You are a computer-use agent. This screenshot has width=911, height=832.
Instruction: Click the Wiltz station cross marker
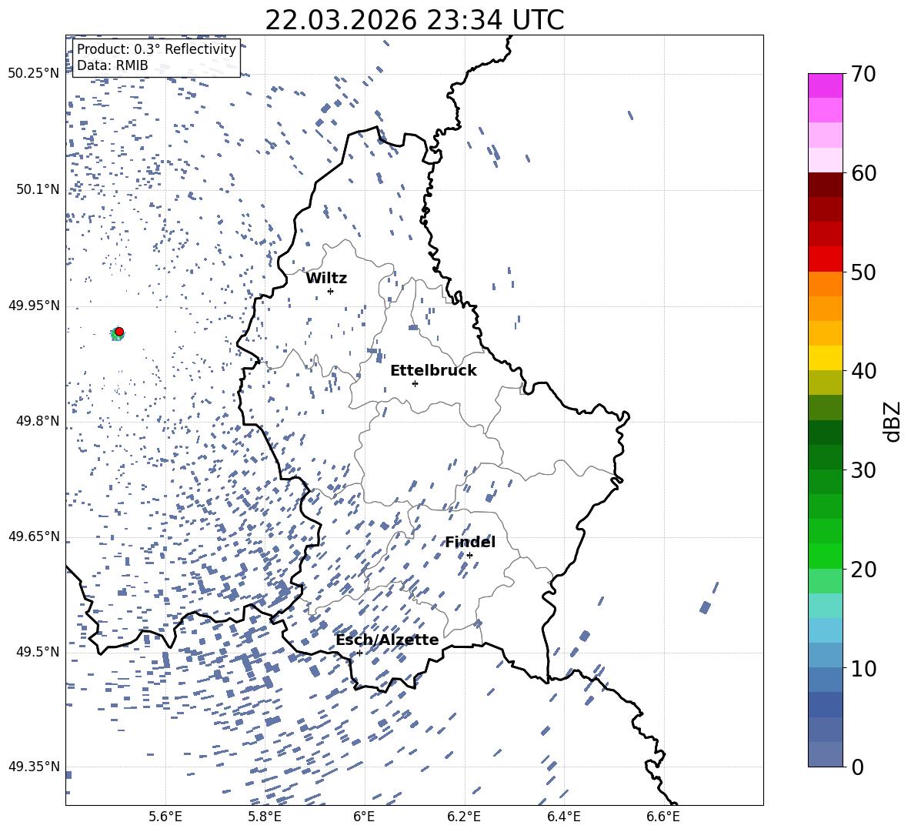point(331,291)
